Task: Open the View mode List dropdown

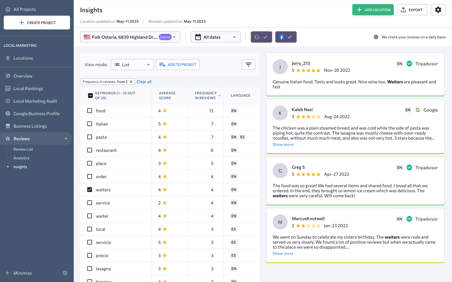Action: coord(132,64)
